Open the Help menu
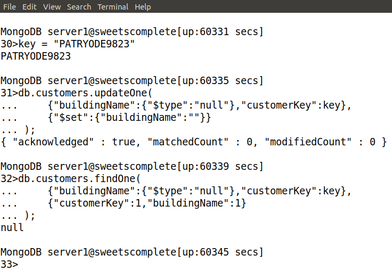The width and height of the screenshot is (392, 271). tap(143, 7)
